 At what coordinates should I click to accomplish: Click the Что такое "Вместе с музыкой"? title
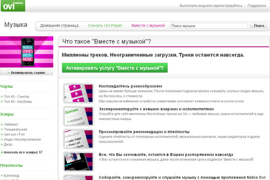coord(106,41)
